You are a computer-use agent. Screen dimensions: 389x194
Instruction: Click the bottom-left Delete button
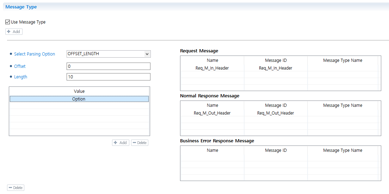[x=16, y=188]
